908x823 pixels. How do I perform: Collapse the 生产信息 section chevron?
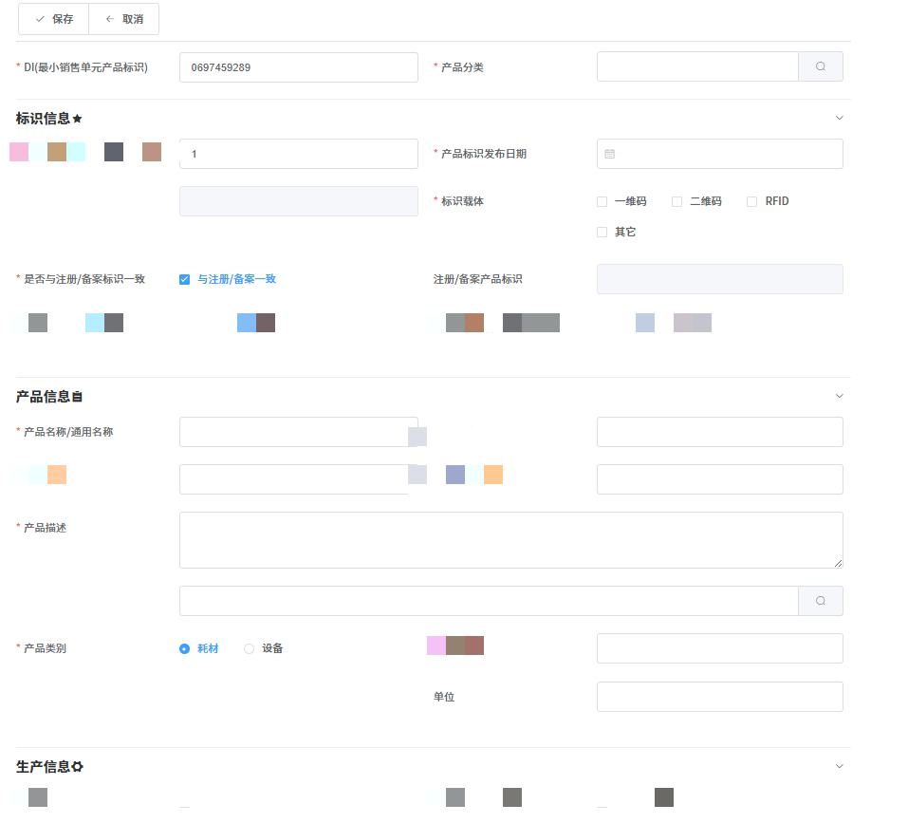pyautogui.click(x=839, y=766)
